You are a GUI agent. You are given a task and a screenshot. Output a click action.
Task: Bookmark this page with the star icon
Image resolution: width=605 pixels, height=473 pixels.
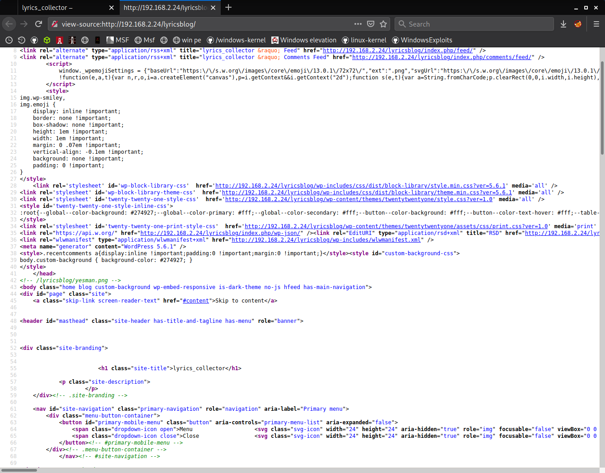pyautogui.click(x=383, y=24)
